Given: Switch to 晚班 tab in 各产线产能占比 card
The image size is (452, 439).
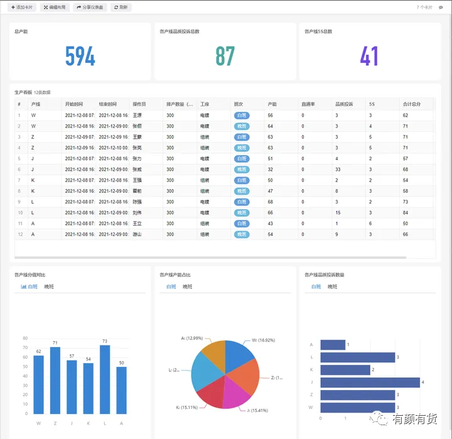Looking at the screenshot, I should tap(187, 286).
